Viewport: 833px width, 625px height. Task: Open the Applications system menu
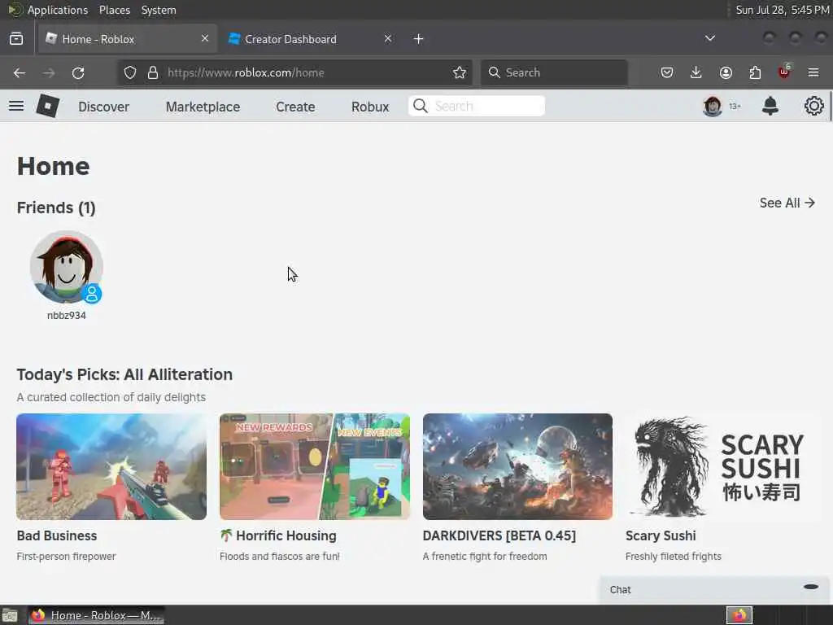click(x=58, y=10)
